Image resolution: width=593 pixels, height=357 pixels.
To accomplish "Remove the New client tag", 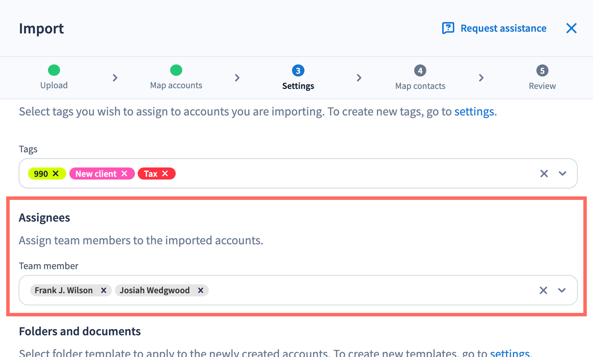I will [x=125, y=174].
